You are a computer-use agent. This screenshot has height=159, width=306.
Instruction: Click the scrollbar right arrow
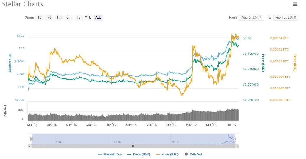click(x=237, y=146)
